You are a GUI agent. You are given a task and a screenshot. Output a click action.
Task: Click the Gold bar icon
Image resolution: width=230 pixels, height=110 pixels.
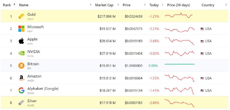[x=21, y=16]
